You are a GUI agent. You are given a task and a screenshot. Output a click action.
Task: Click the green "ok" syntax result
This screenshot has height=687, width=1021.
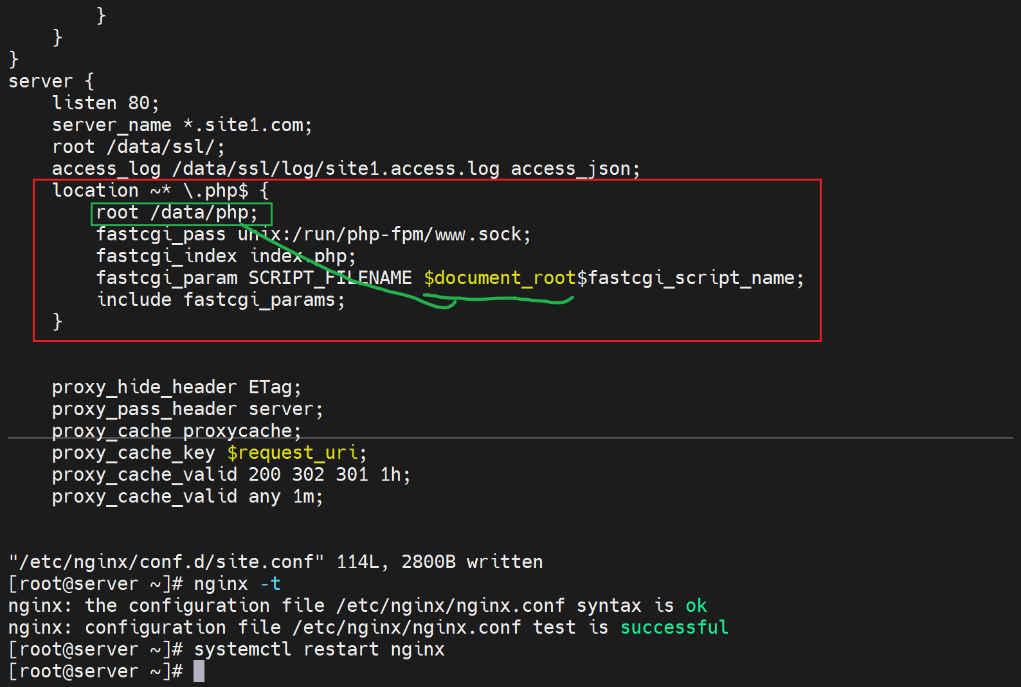point(696,605)
